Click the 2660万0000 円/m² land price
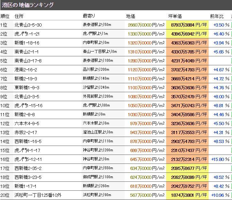The image size is (232, 200). [146, 25]
